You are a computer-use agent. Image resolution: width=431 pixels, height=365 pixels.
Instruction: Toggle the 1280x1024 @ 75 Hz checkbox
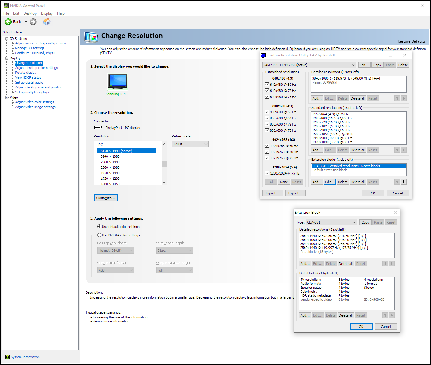pos(267,173)
